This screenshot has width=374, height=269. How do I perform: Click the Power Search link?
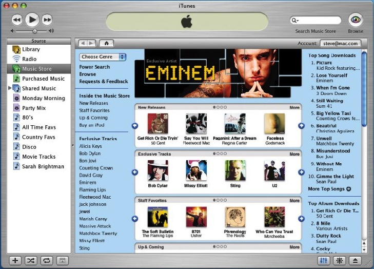(94, 67)
